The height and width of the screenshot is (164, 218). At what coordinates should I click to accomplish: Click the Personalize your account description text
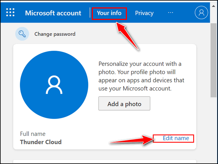[141, 76]
